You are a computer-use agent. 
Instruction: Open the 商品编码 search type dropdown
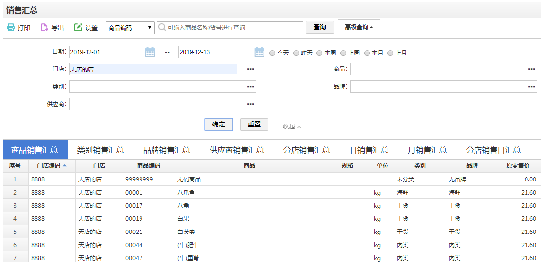(x=130, y=28)
